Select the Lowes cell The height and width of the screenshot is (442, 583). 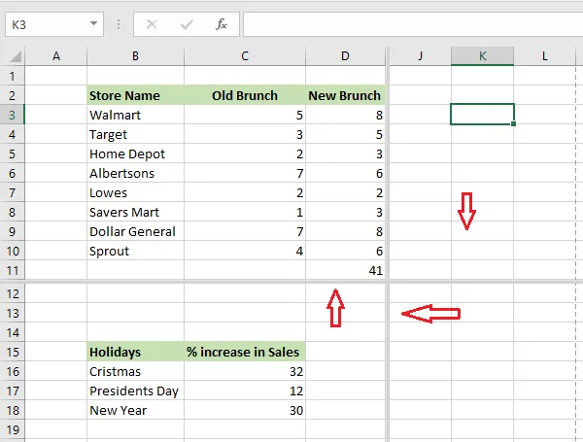(x=135, y=192)
